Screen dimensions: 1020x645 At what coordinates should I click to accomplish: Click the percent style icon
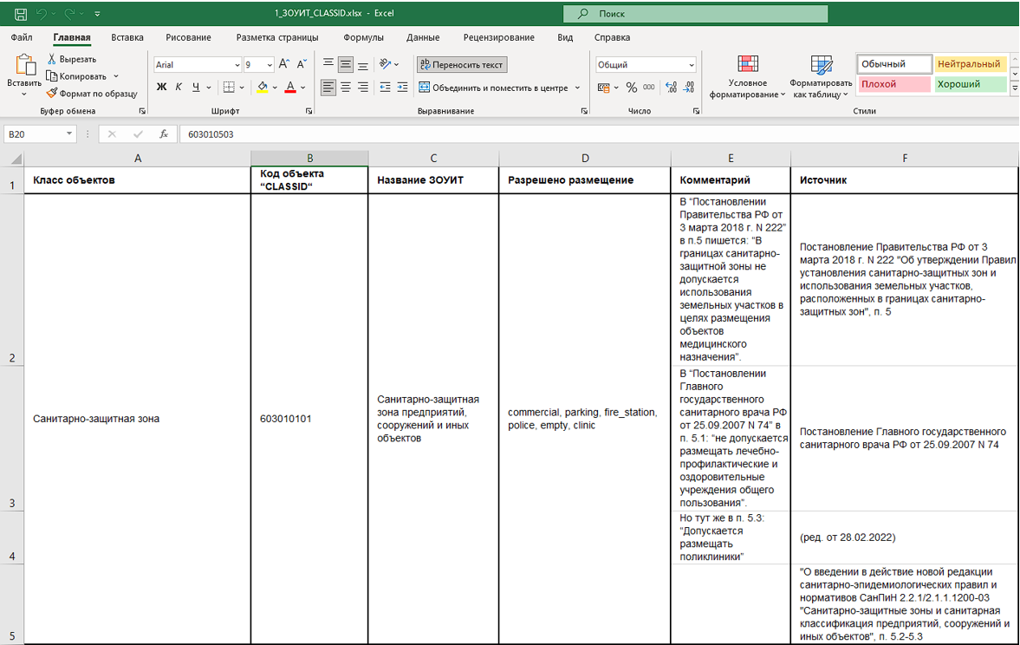coord(631,88)
